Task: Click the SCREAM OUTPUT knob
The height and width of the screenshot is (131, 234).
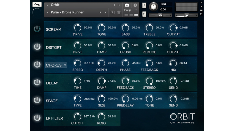Action: tap(173, 28)
